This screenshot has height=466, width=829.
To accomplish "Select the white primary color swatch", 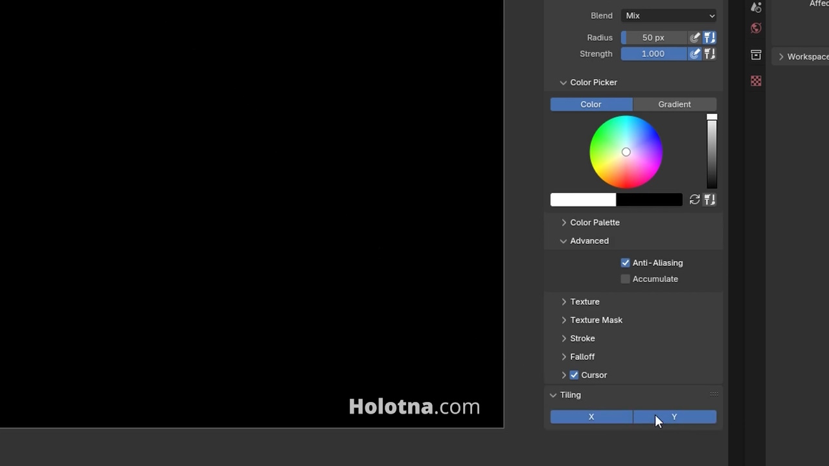I will (x=583, y=199).
